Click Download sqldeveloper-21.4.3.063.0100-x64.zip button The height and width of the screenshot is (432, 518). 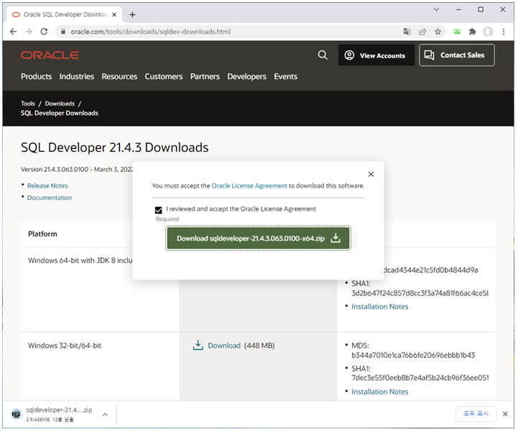pos(259,239)
